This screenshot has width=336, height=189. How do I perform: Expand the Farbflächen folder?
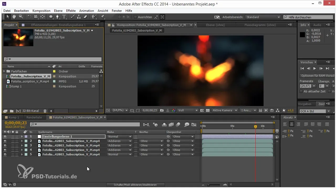click(x=4, y=71)
